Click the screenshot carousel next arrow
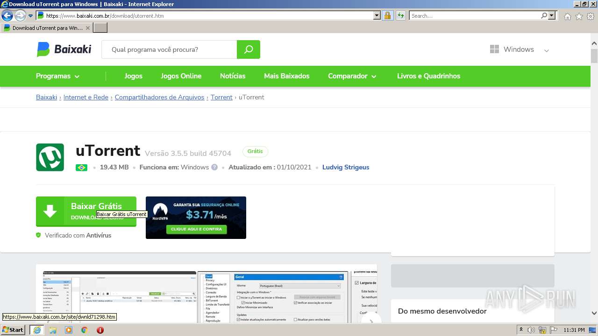This screenshot has height=336, width=598. tap(371, 321)
